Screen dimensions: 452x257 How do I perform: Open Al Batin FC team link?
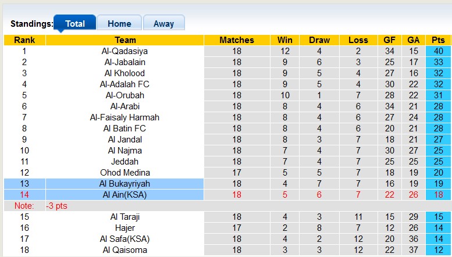click(x=124, y=128)
